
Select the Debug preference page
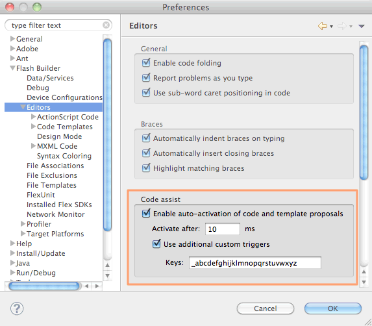(38, 88)
